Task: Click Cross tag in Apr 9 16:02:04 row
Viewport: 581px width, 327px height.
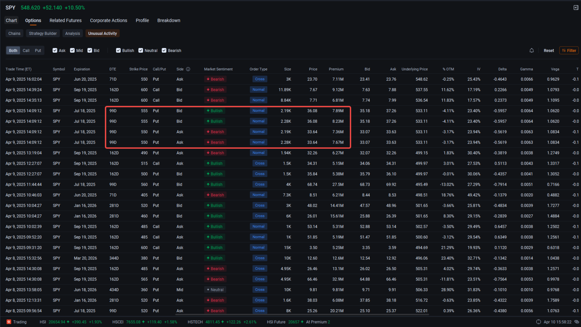Action: coord(260,79)
